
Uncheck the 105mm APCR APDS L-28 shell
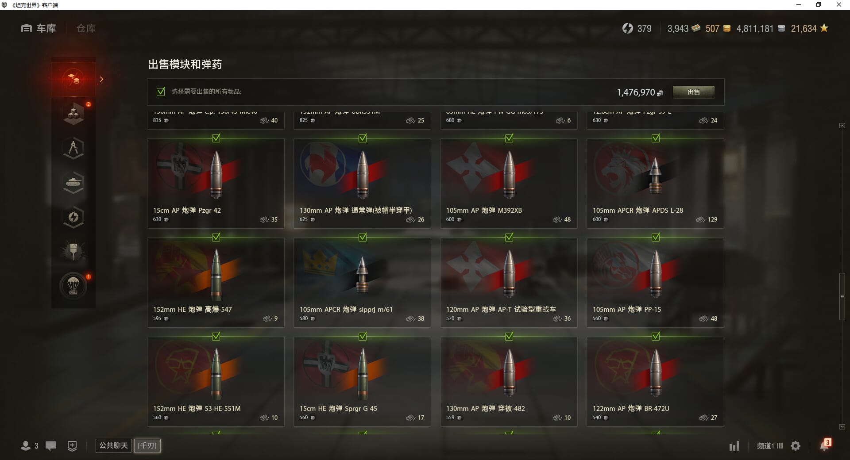(x=656, y=138)
